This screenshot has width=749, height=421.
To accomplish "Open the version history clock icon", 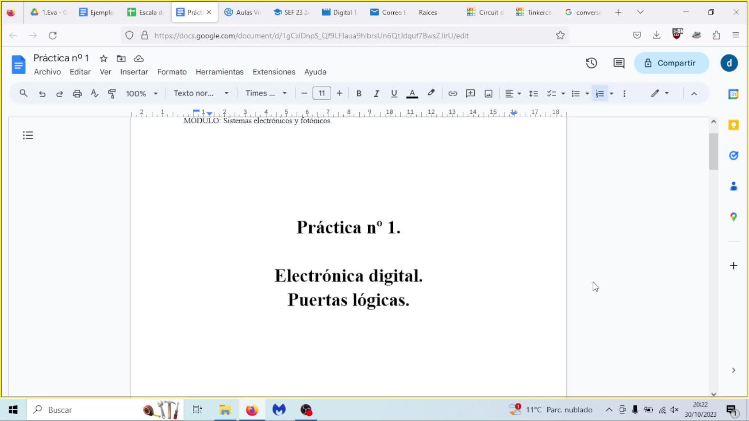I will pyautogui.click(x=591, y=63).
